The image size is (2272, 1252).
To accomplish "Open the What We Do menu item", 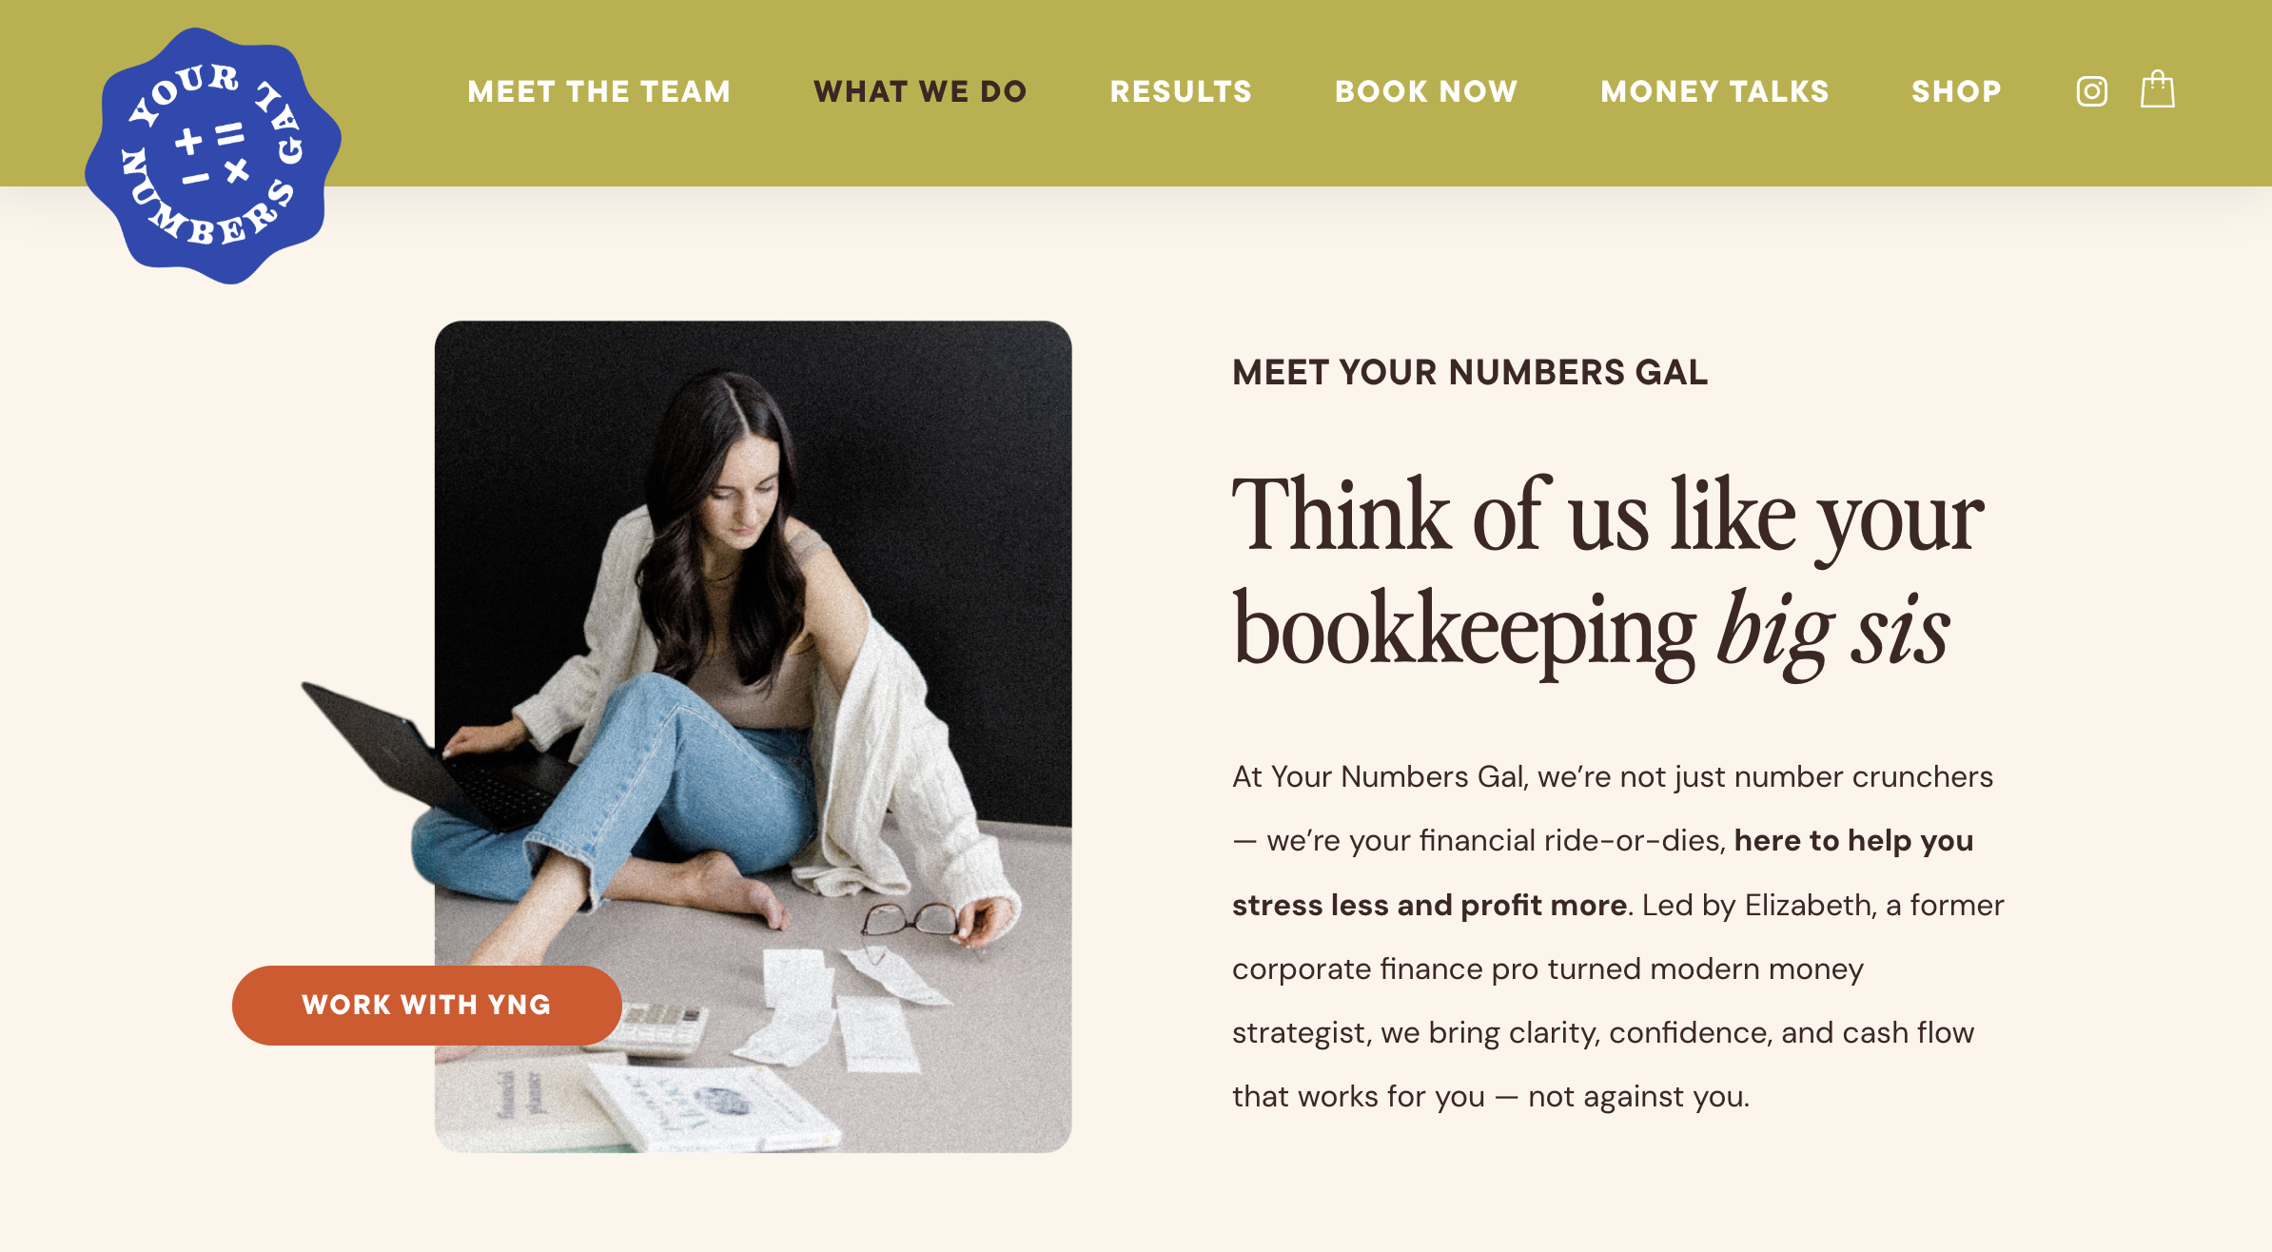I will [920, 91].
